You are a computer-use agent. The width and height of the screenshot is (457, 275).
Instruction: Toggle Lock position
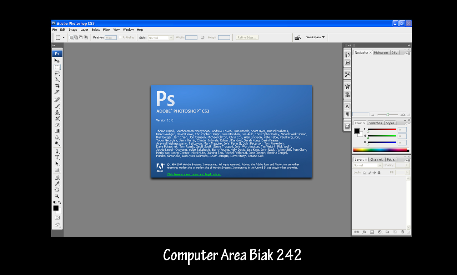[x=374, y=172]
